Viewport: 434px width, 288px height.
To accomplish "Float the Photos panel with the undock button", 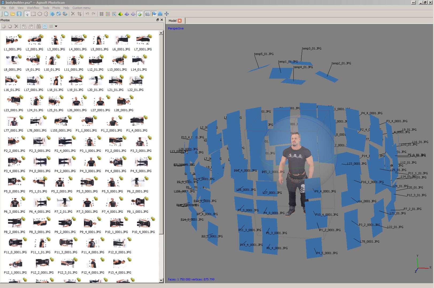I will click(x=157, y=20).
